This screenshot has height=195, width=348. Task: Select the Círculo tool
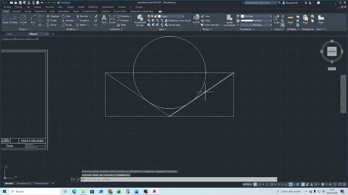(23, 19)
